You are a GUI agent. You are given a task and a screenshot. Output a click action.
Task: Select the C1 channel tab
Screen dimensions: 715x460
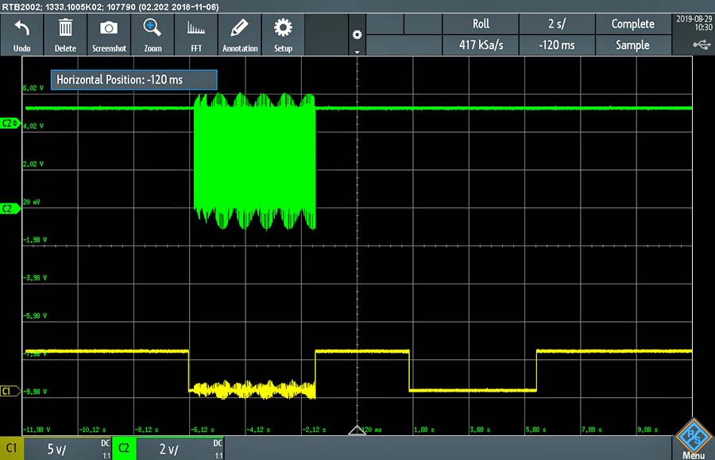pyautogui.click(x=11, y=448)
